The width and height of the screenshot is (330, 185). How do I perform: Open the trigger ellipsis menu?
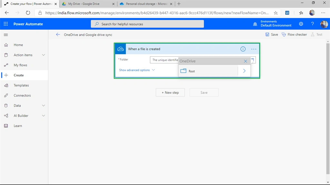pos(254,49)
